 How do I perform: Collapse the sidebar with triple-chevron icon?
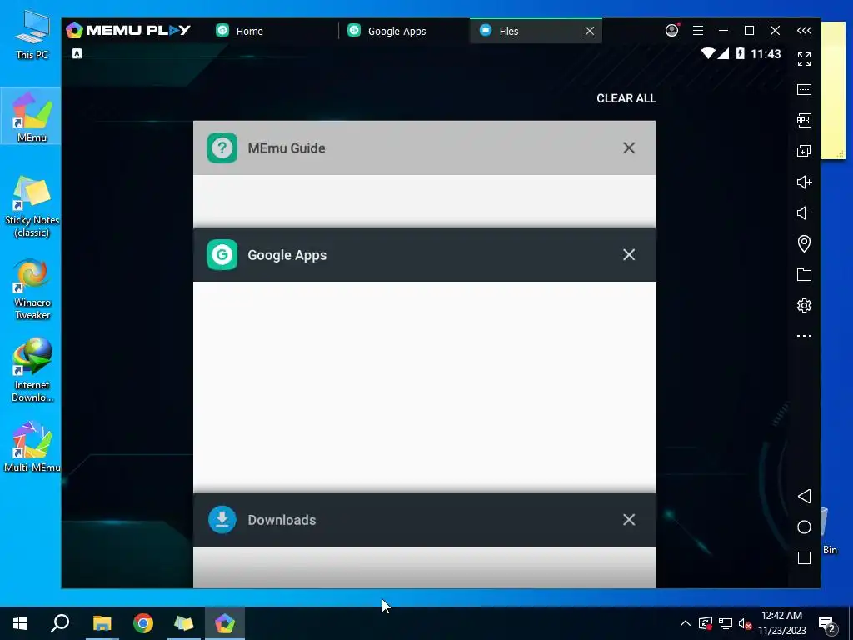coord(804,31)
